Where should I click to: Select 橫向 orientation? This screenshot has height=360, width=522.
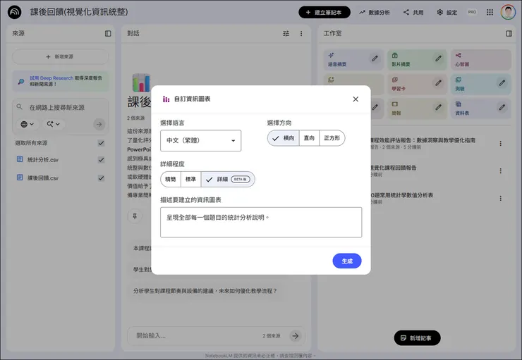coord(284,138)
